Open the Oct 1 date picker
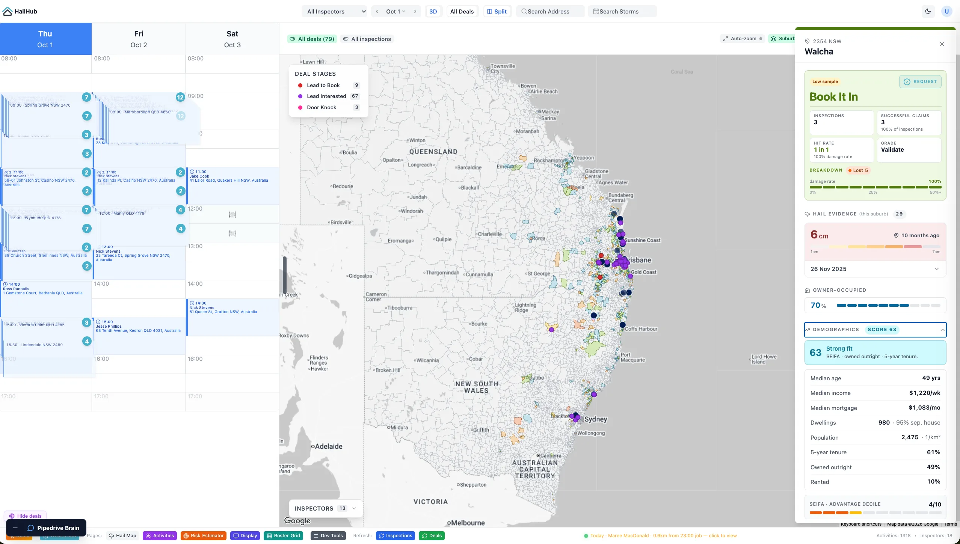Image resolution: width=960 pixels, height=544 pixels. [395, 11]
